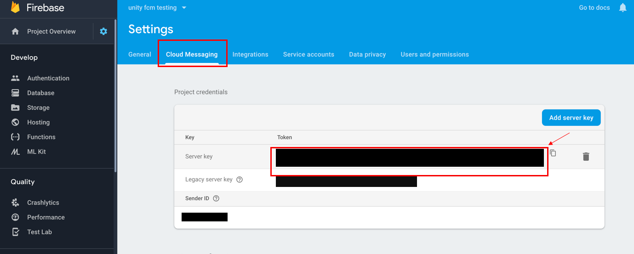Delete the server key using the trash icon
The height and width of the screenshot is (254, 634).
586,157
